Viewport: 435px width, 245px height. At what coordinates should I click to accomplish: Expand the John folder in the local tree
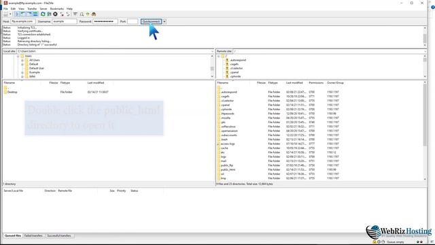(x=22, y=76)
